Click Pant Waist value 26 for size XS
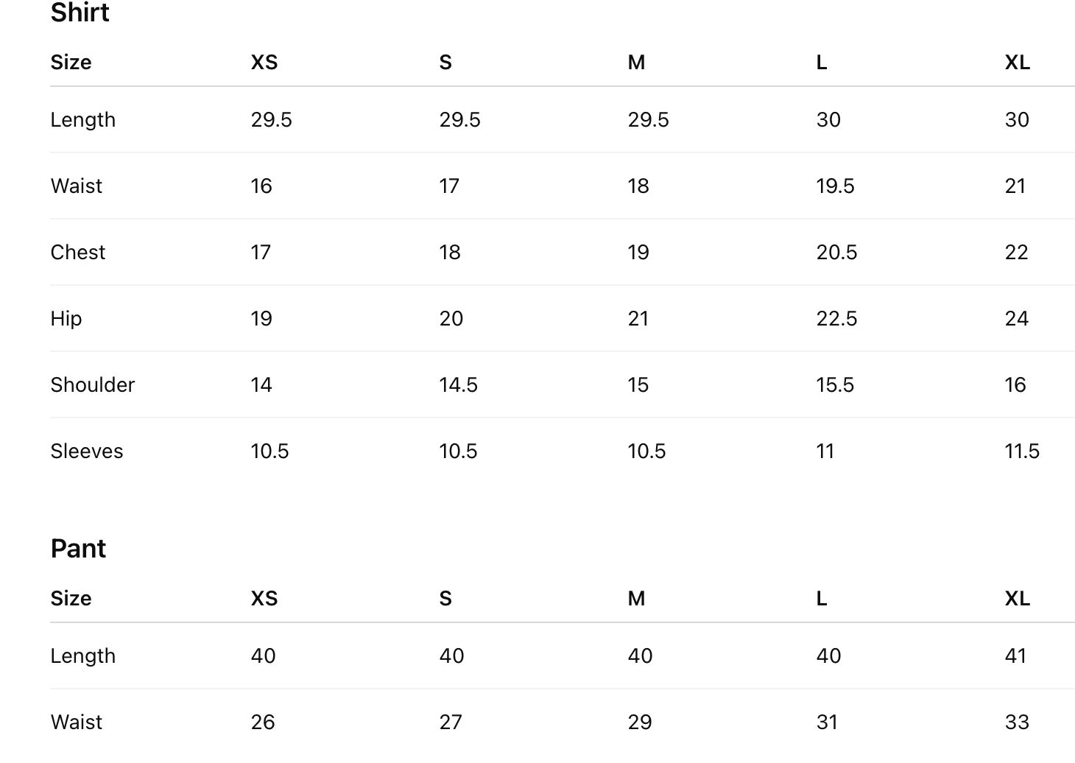 (262, 722)
